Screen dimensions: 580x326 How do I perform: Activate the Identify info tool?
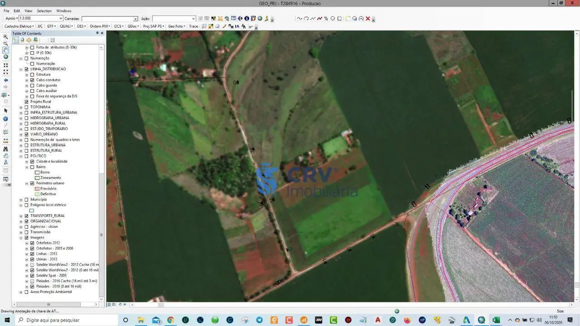click(6, 119)
